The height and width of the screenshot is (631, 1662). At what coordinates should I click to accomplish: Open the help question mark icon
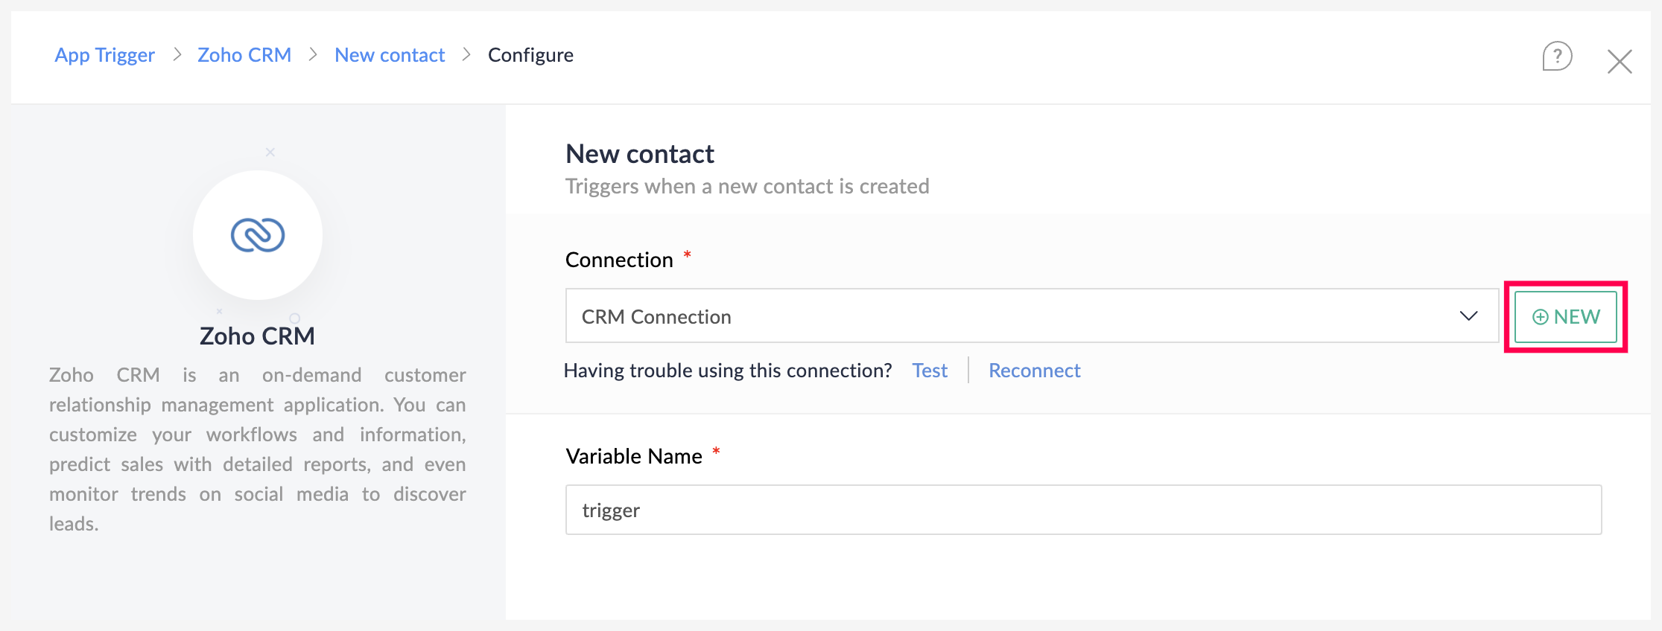(1557, 57)
